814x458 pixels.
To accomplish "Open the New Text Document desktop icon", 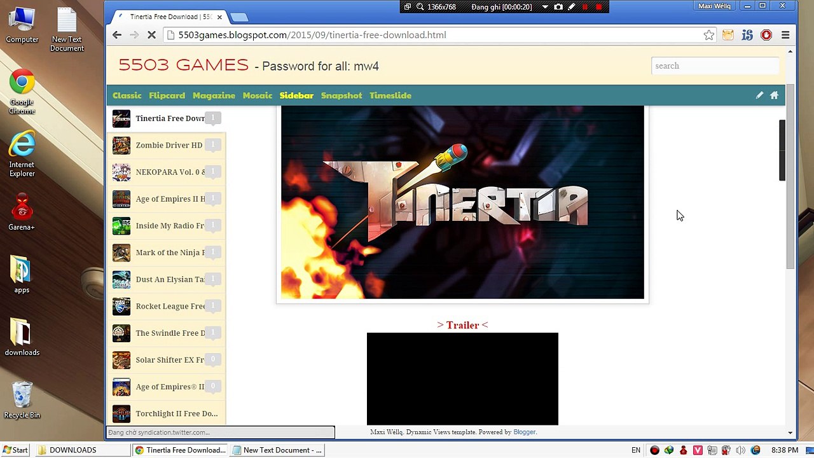I will [67, 30].
